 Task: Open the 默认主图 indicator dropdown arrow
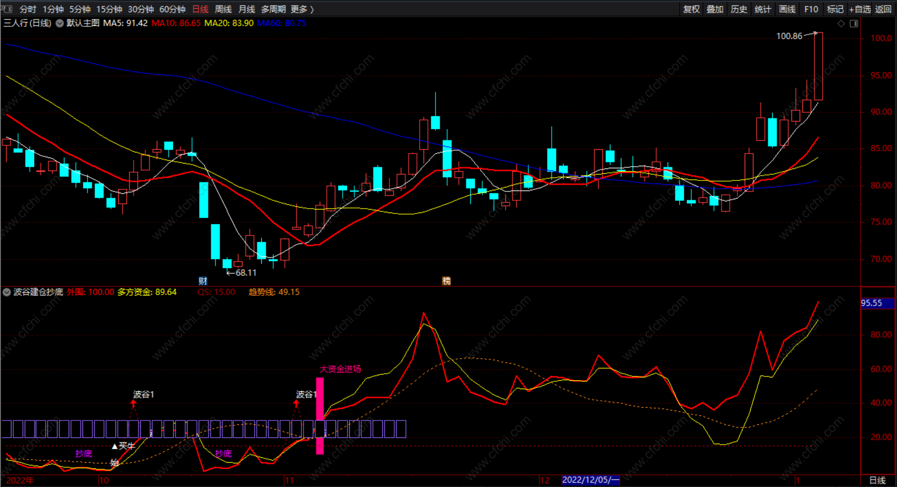(x=59, y=23)
